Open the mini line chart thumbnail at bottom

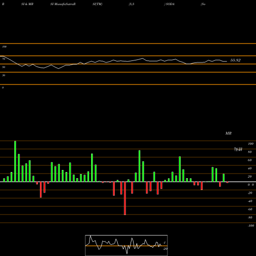pos(126,245)
